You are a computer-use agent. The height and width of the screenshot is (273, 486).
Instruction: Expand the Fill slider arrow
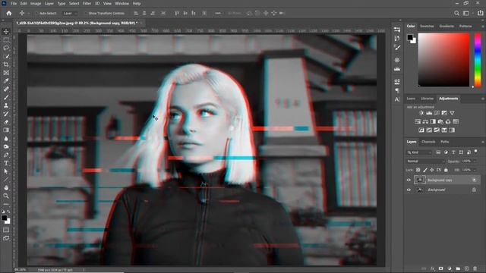click(x=475, y=170)
